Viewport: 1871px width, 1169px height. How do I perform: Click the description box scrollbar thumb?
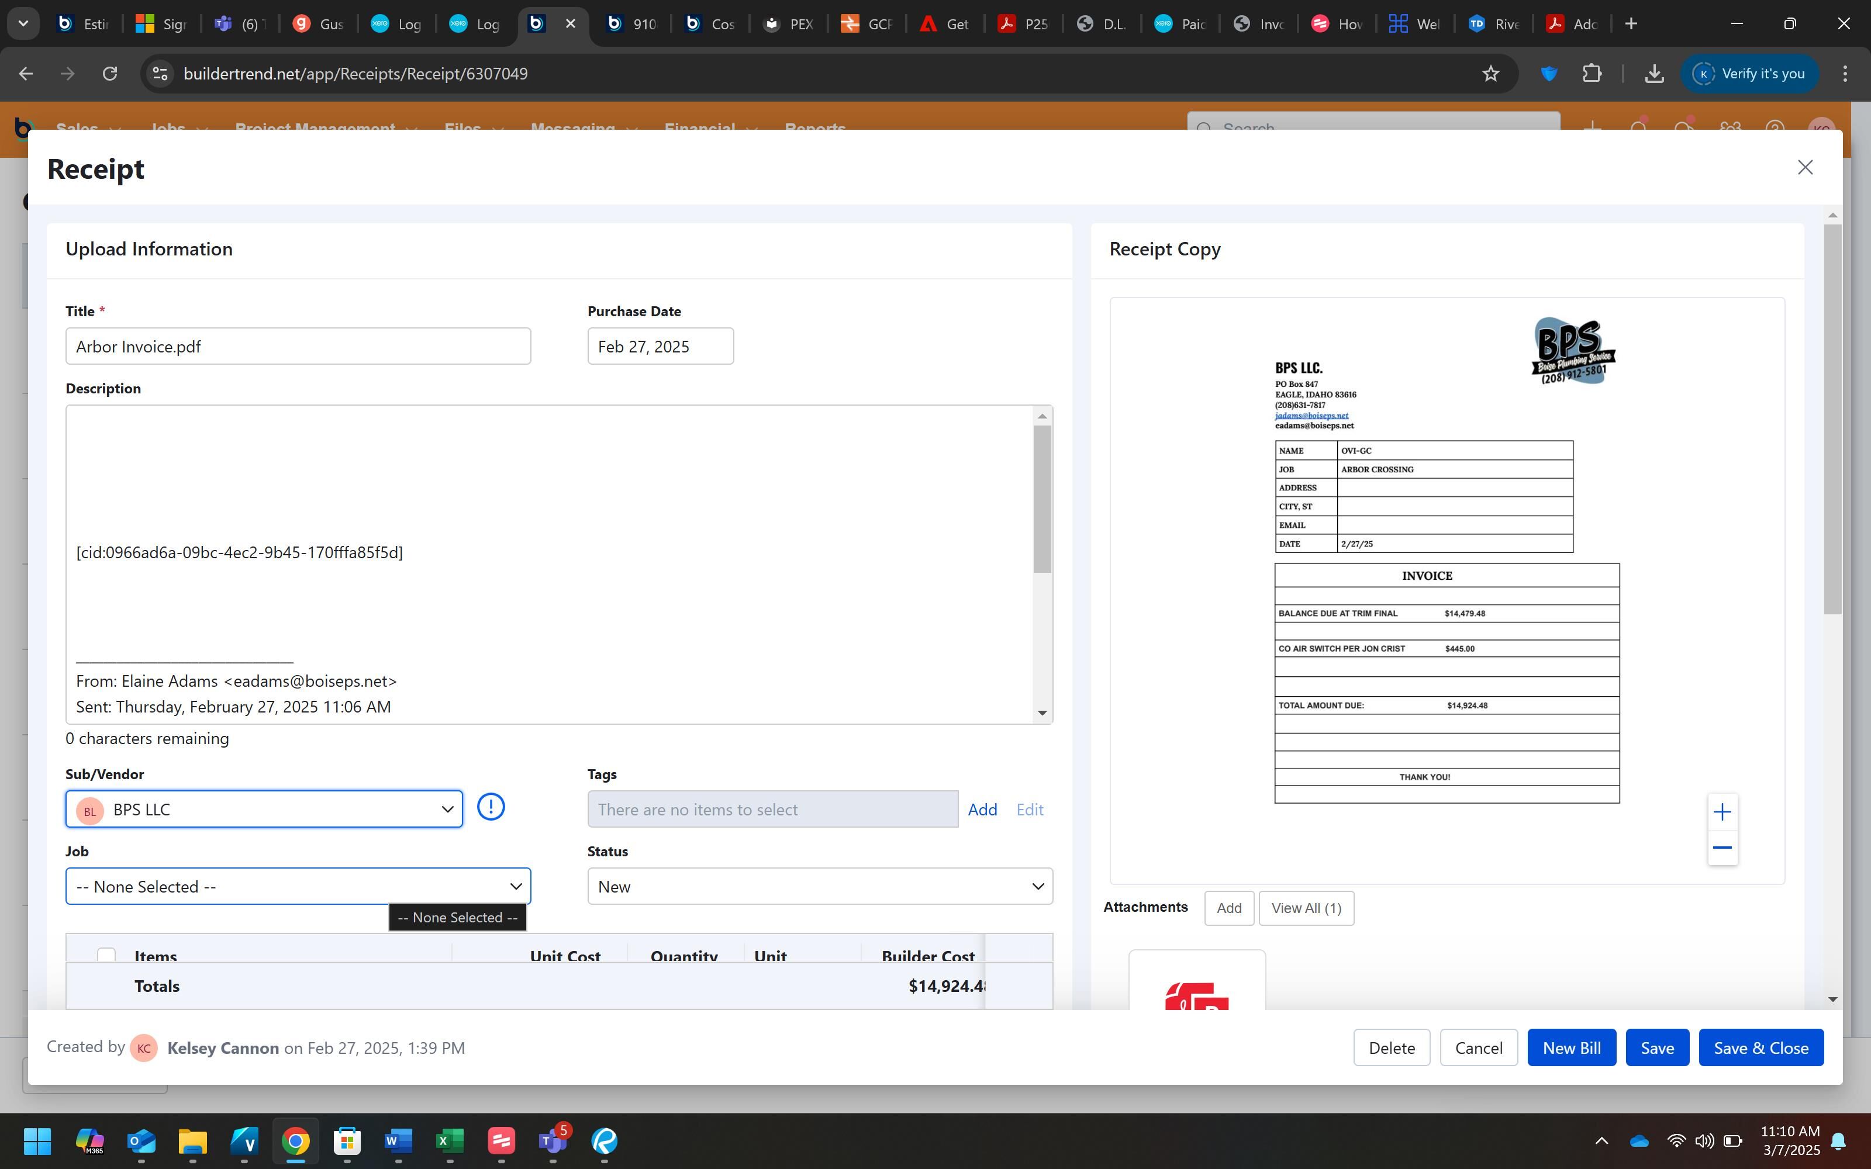point(1042,498)
